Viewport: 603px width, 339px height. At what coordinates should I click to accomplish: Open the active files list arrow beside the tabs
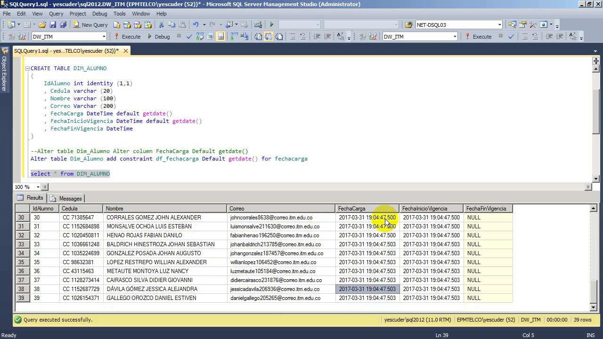point(595,51)
